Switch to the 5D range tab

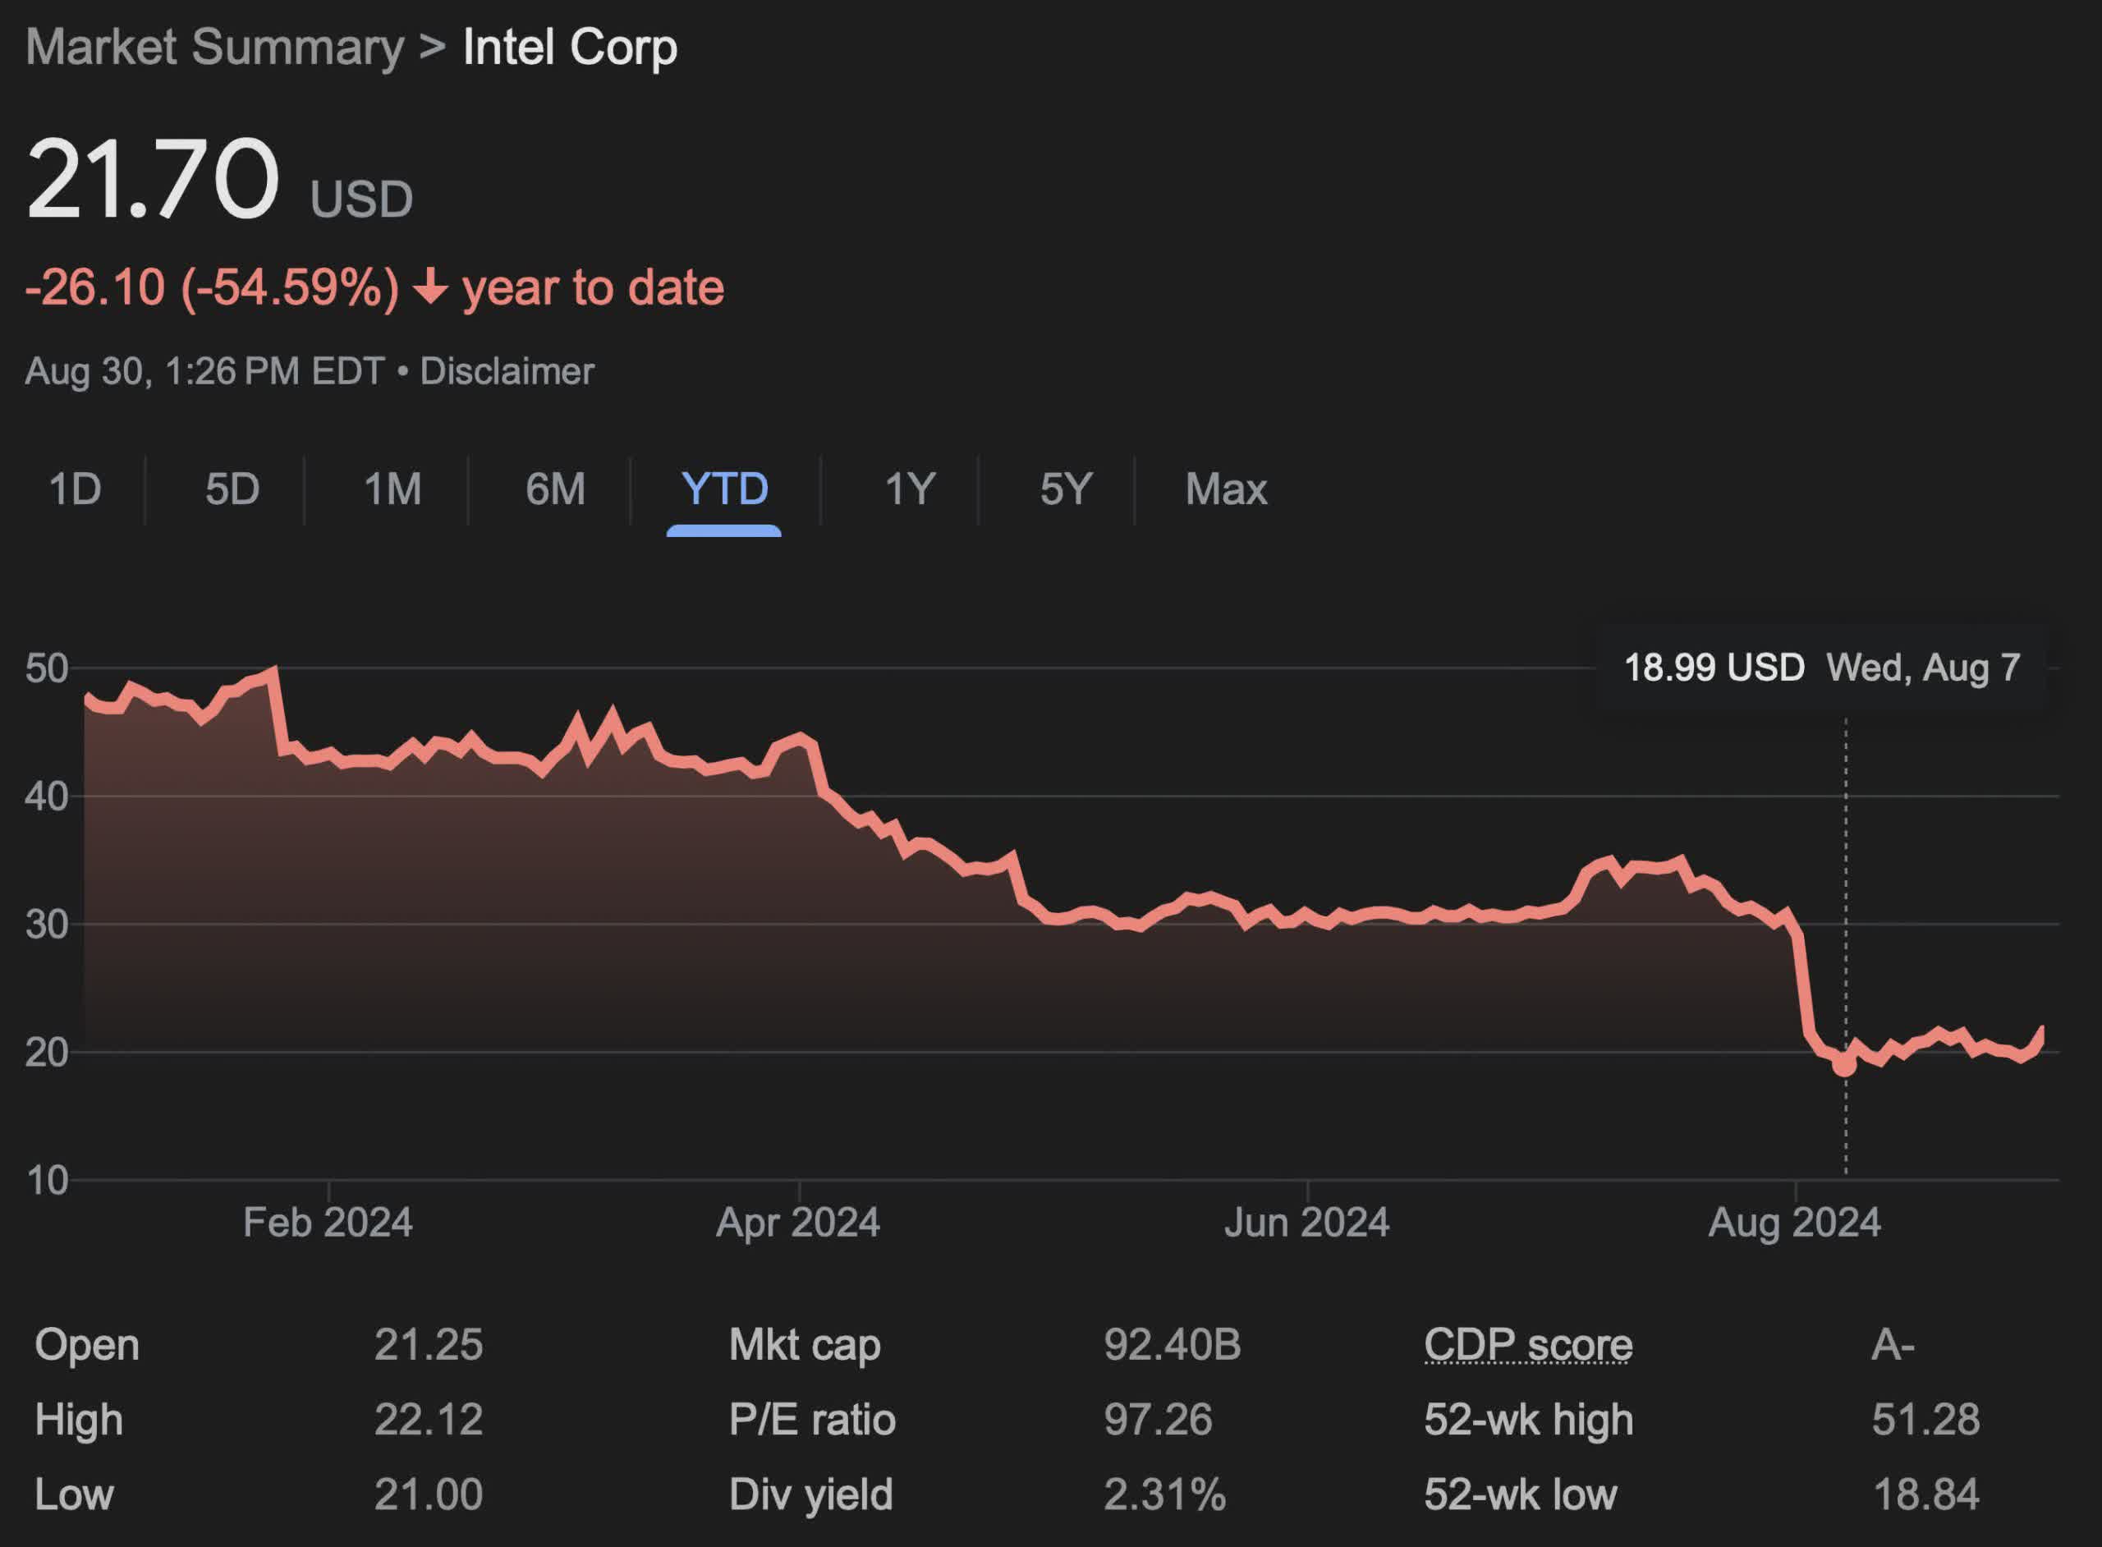coord(232,489)
